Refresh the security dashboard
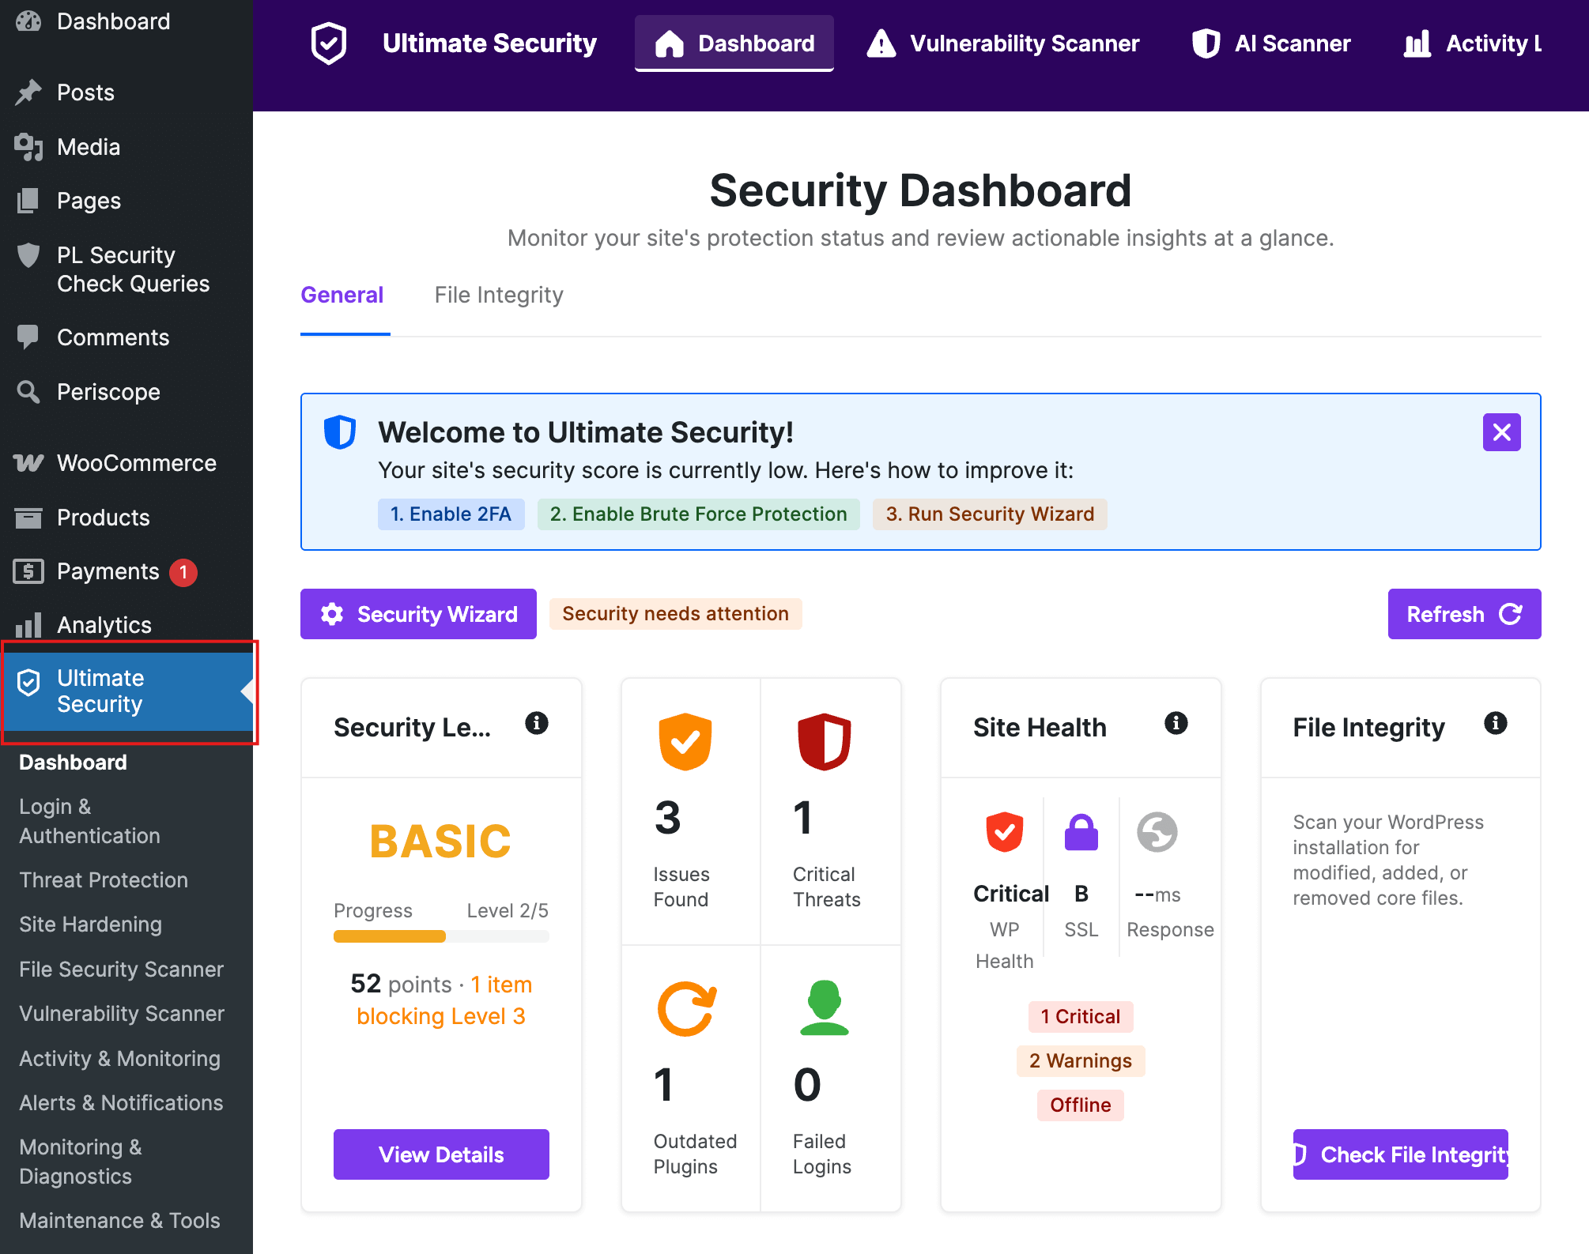 1463,614
